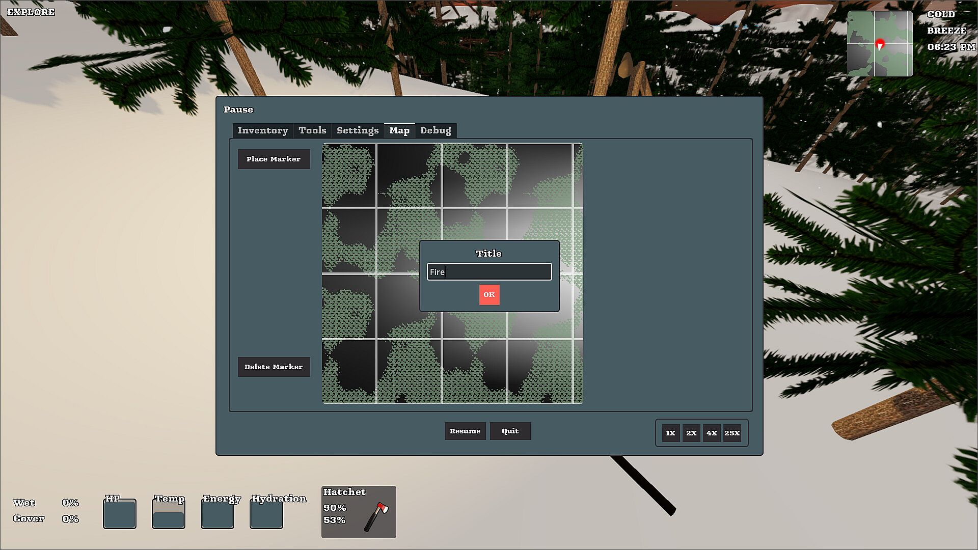Focus the marker Title text field
The height and width of the screenshot is (550, 978).
coord(489,272)
